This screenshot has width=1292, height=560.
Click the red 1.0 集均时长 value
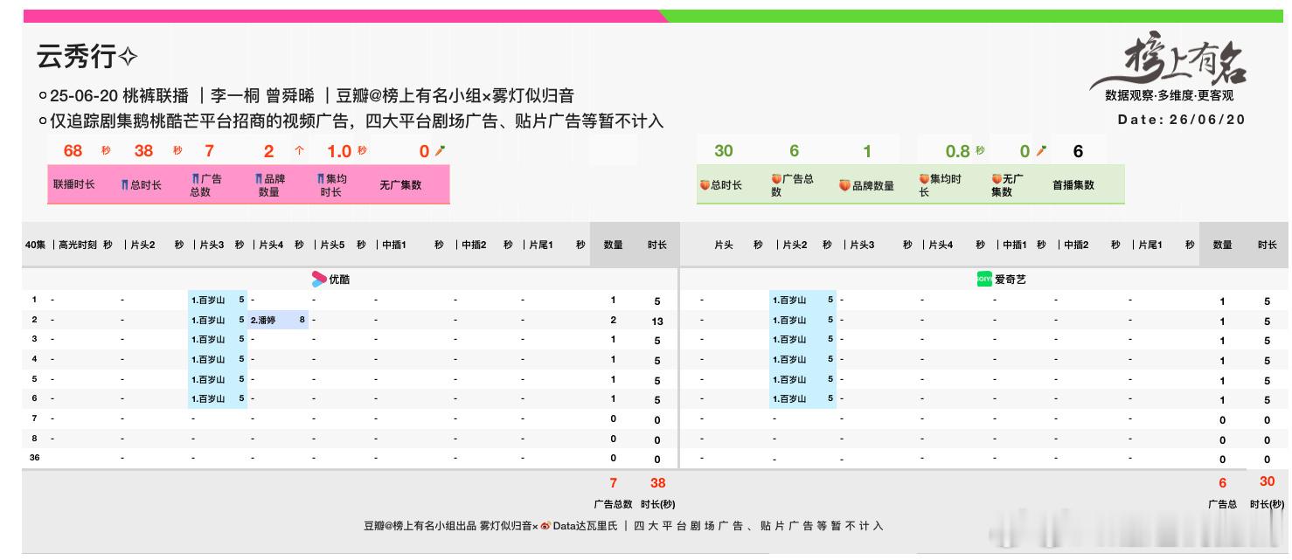click(x=339, y=150)
